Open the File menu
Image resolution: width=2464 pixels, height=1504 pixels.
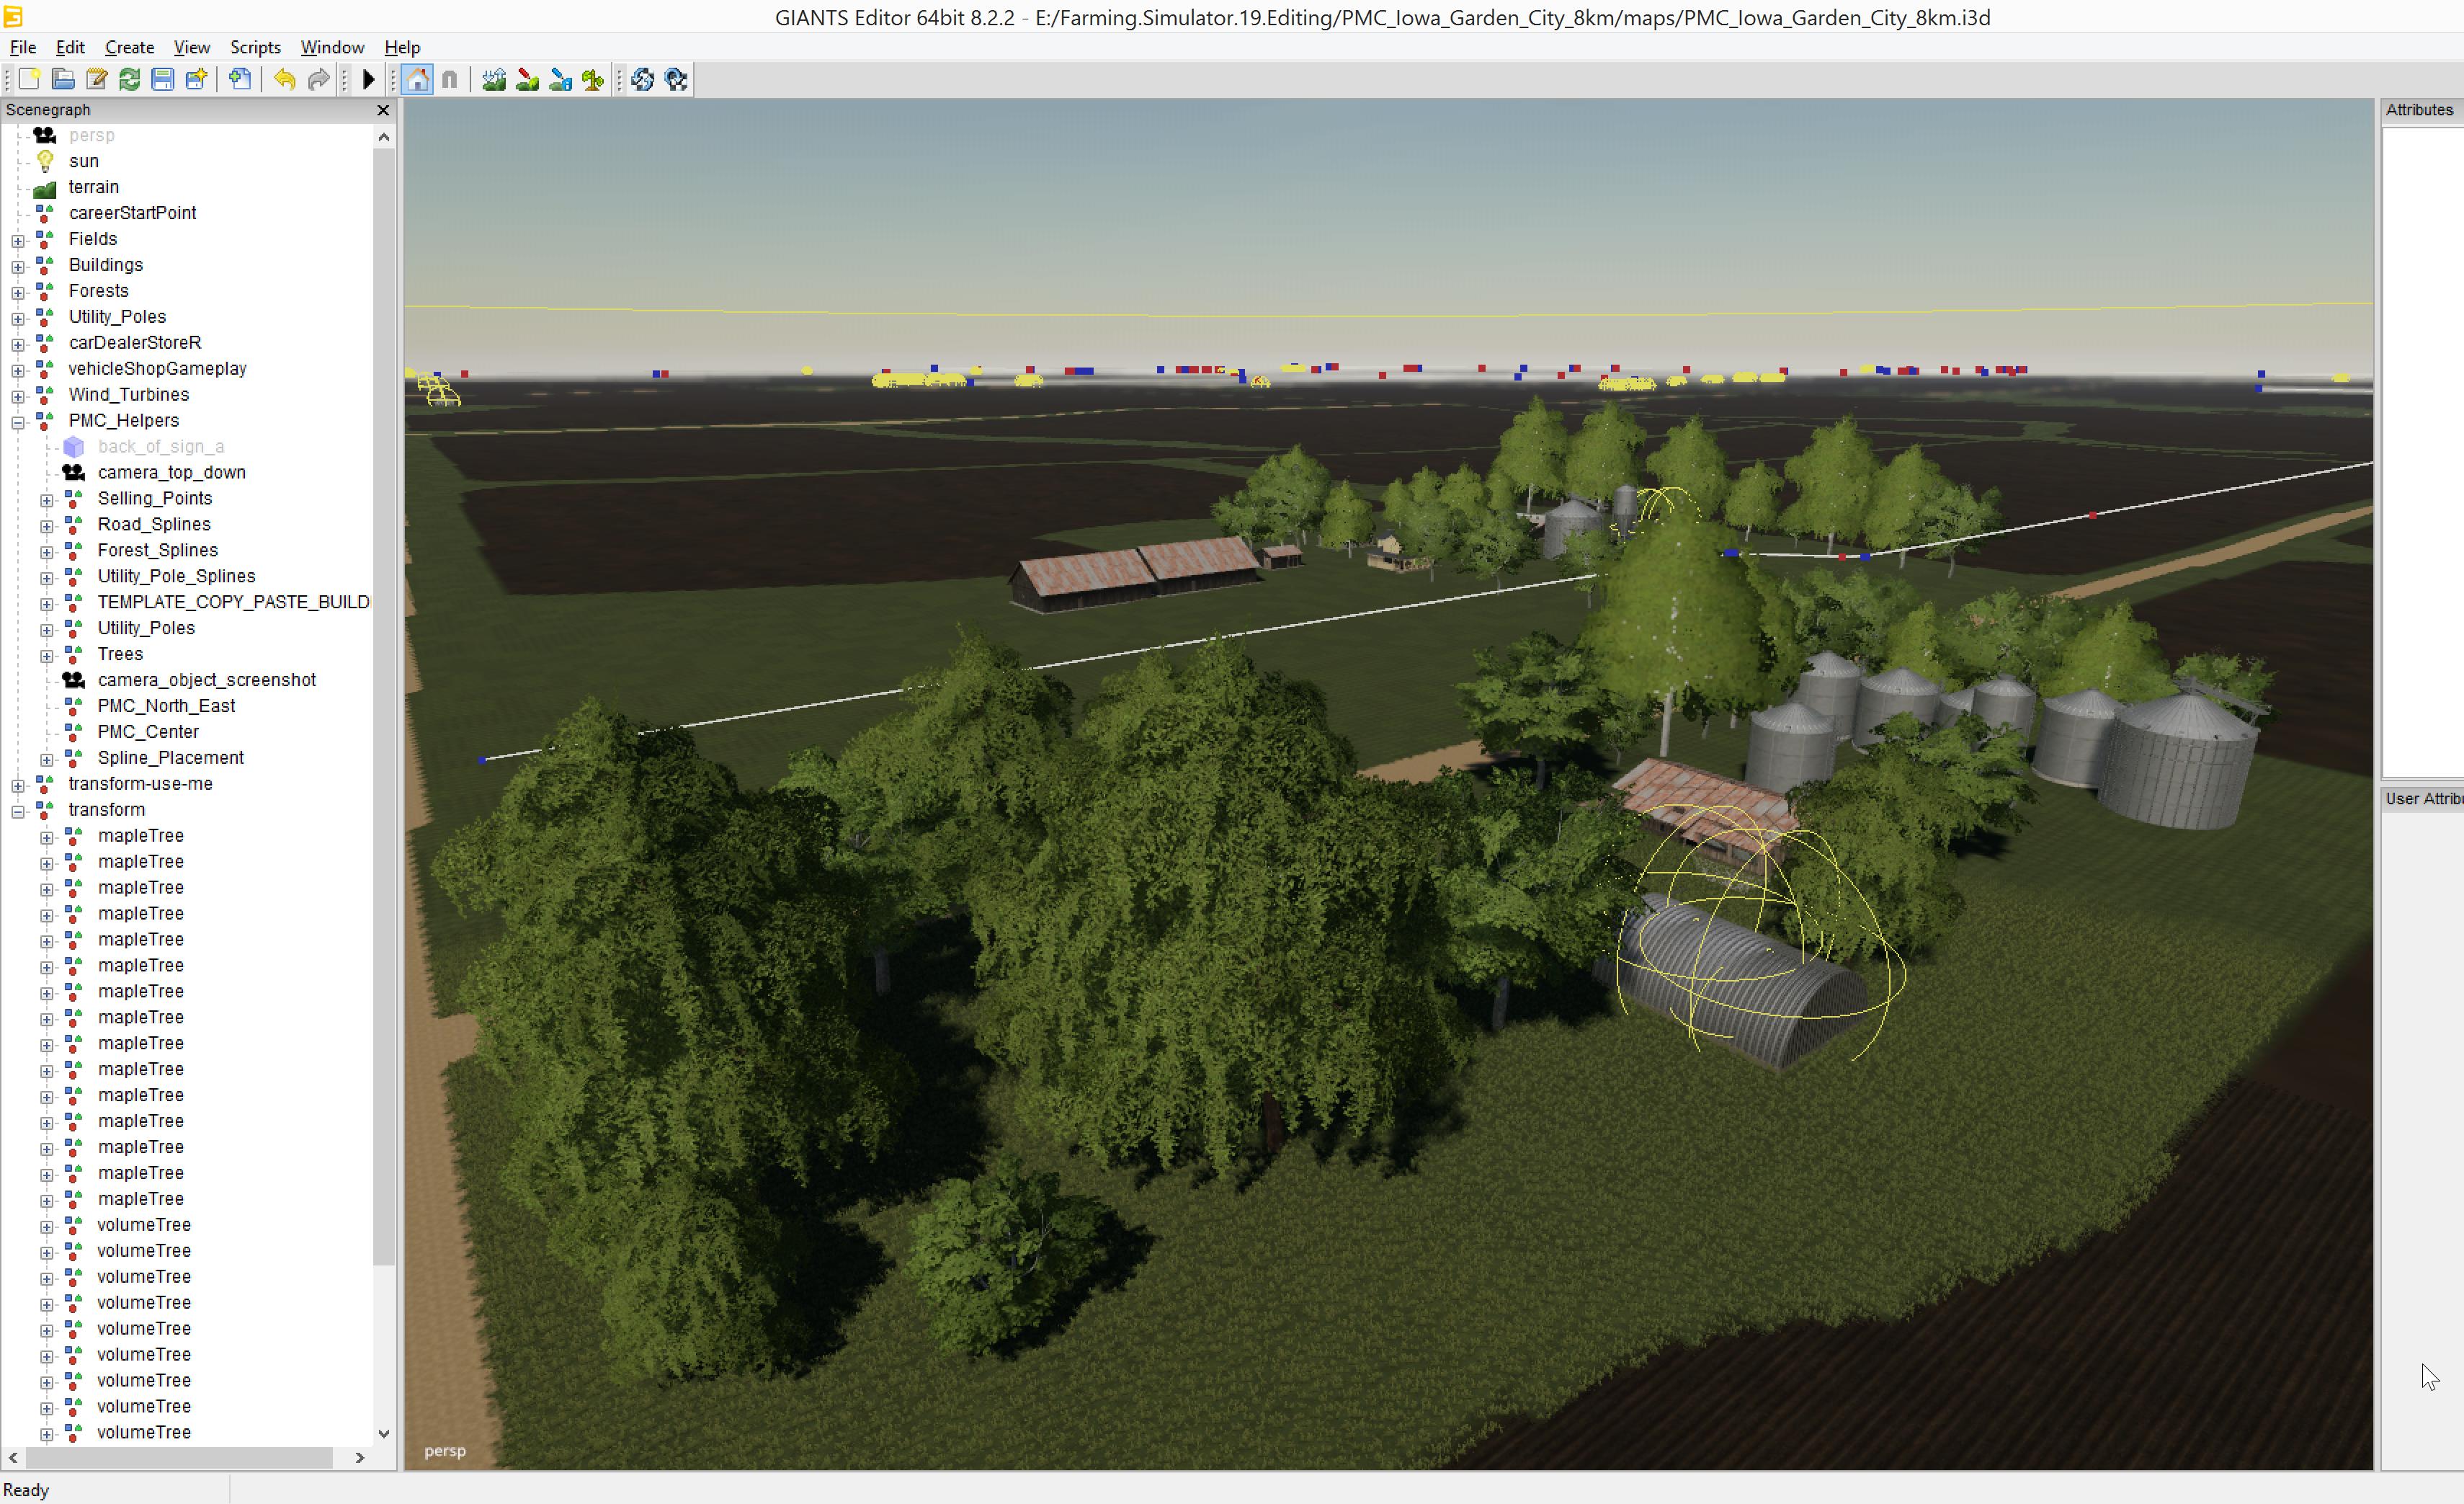pyautogui.click(x=23, y=47)
